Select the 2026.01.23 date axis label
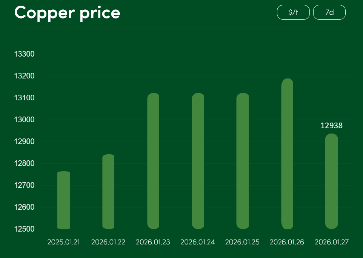The image size is (363, 258). pos(153,242)
